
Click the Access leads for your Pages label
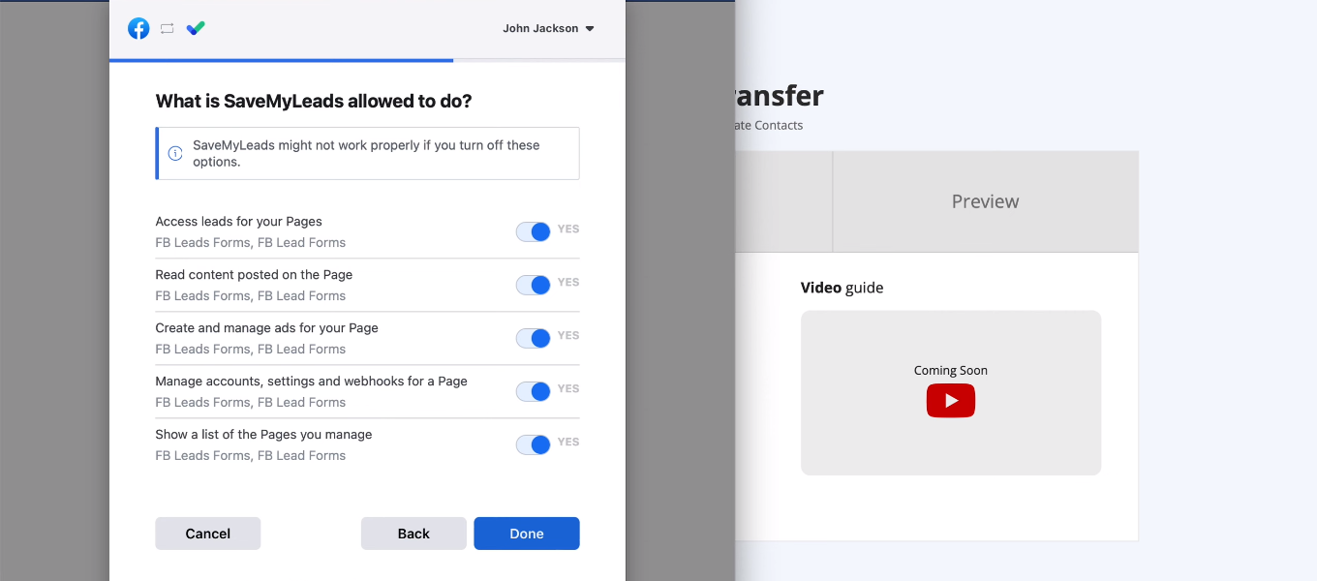[238, 222]
